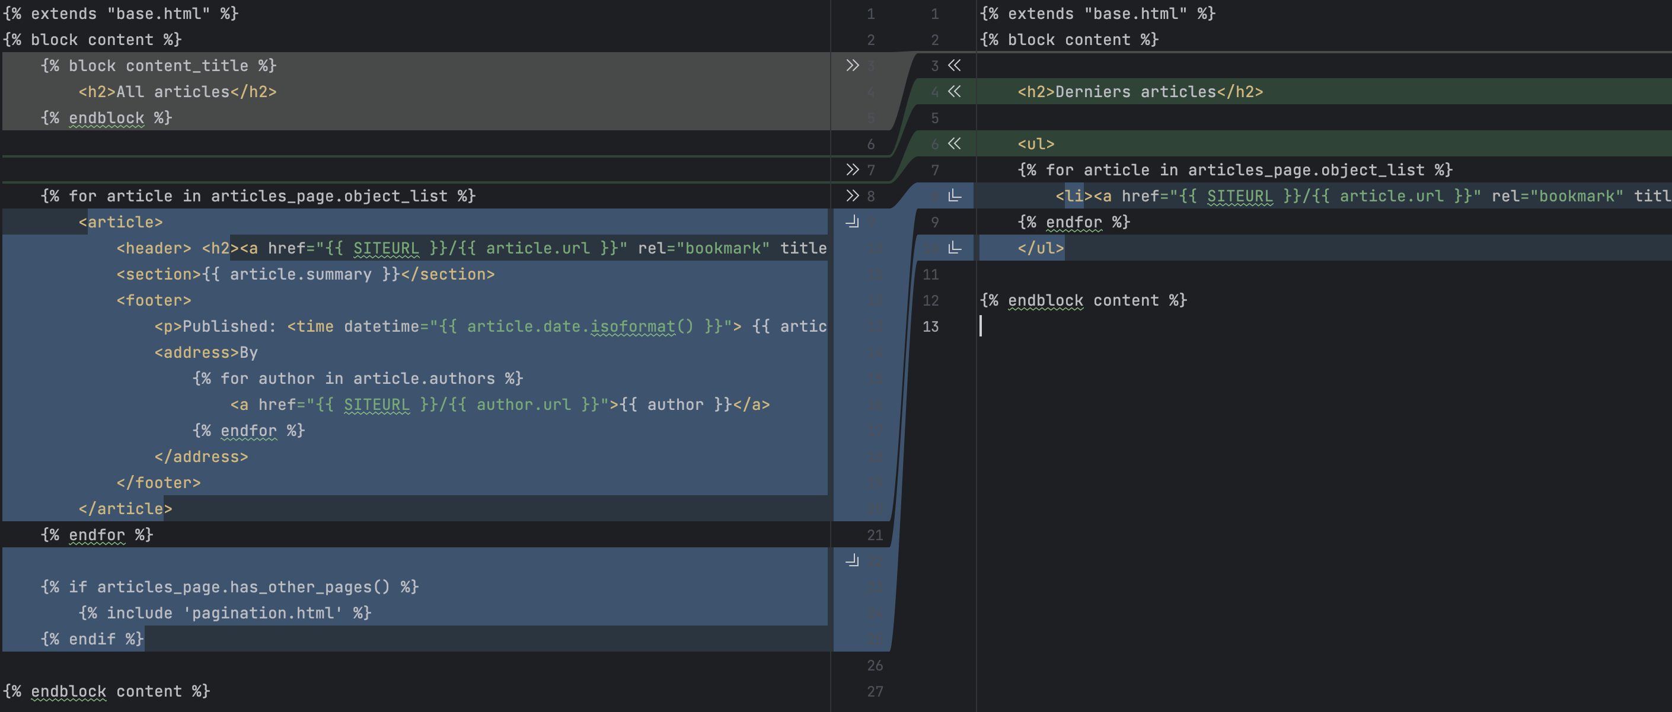1672x712 pixels.
Task: Click the for-article loop line in the right pane
Action: pyautogui.click(x=1235, y=170)
